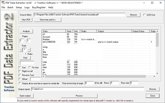Screen dimensions: 165x103
Task: Click the Output Extras column header
Action: [x=140, y=31]
